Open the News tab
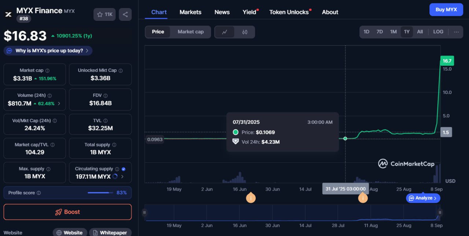 [x=222, y=12]
